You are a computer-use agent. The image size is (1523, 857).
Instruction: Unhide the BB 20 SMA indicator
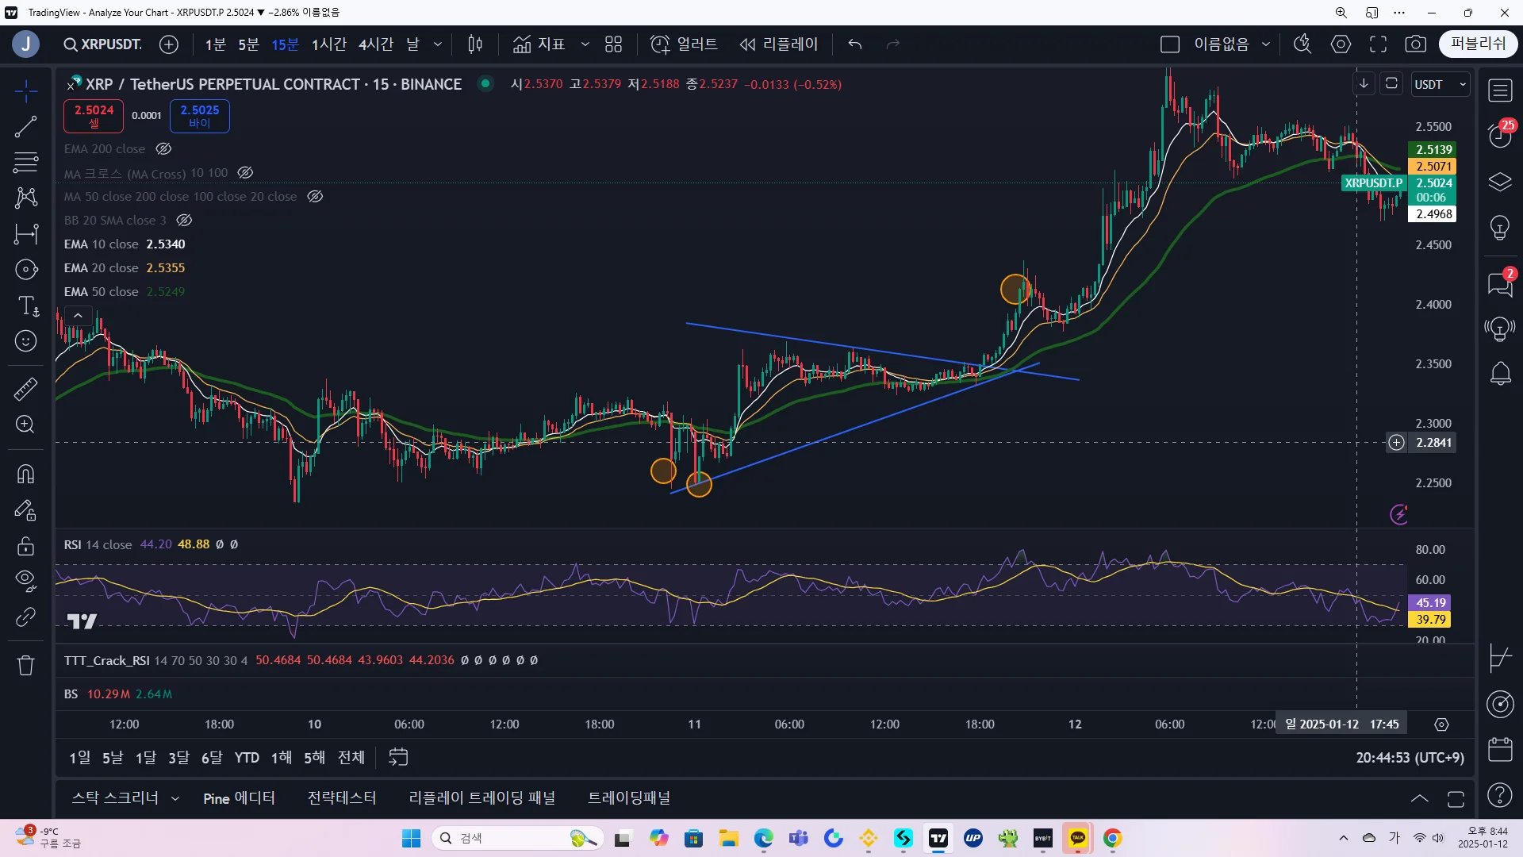[x=184, y=221]
